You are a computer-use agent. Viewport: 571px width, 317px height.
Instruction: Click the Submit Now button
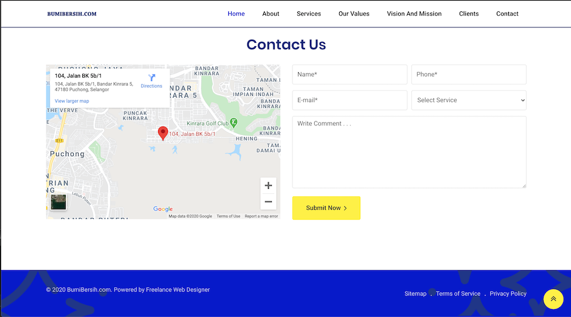coord(326,208)
